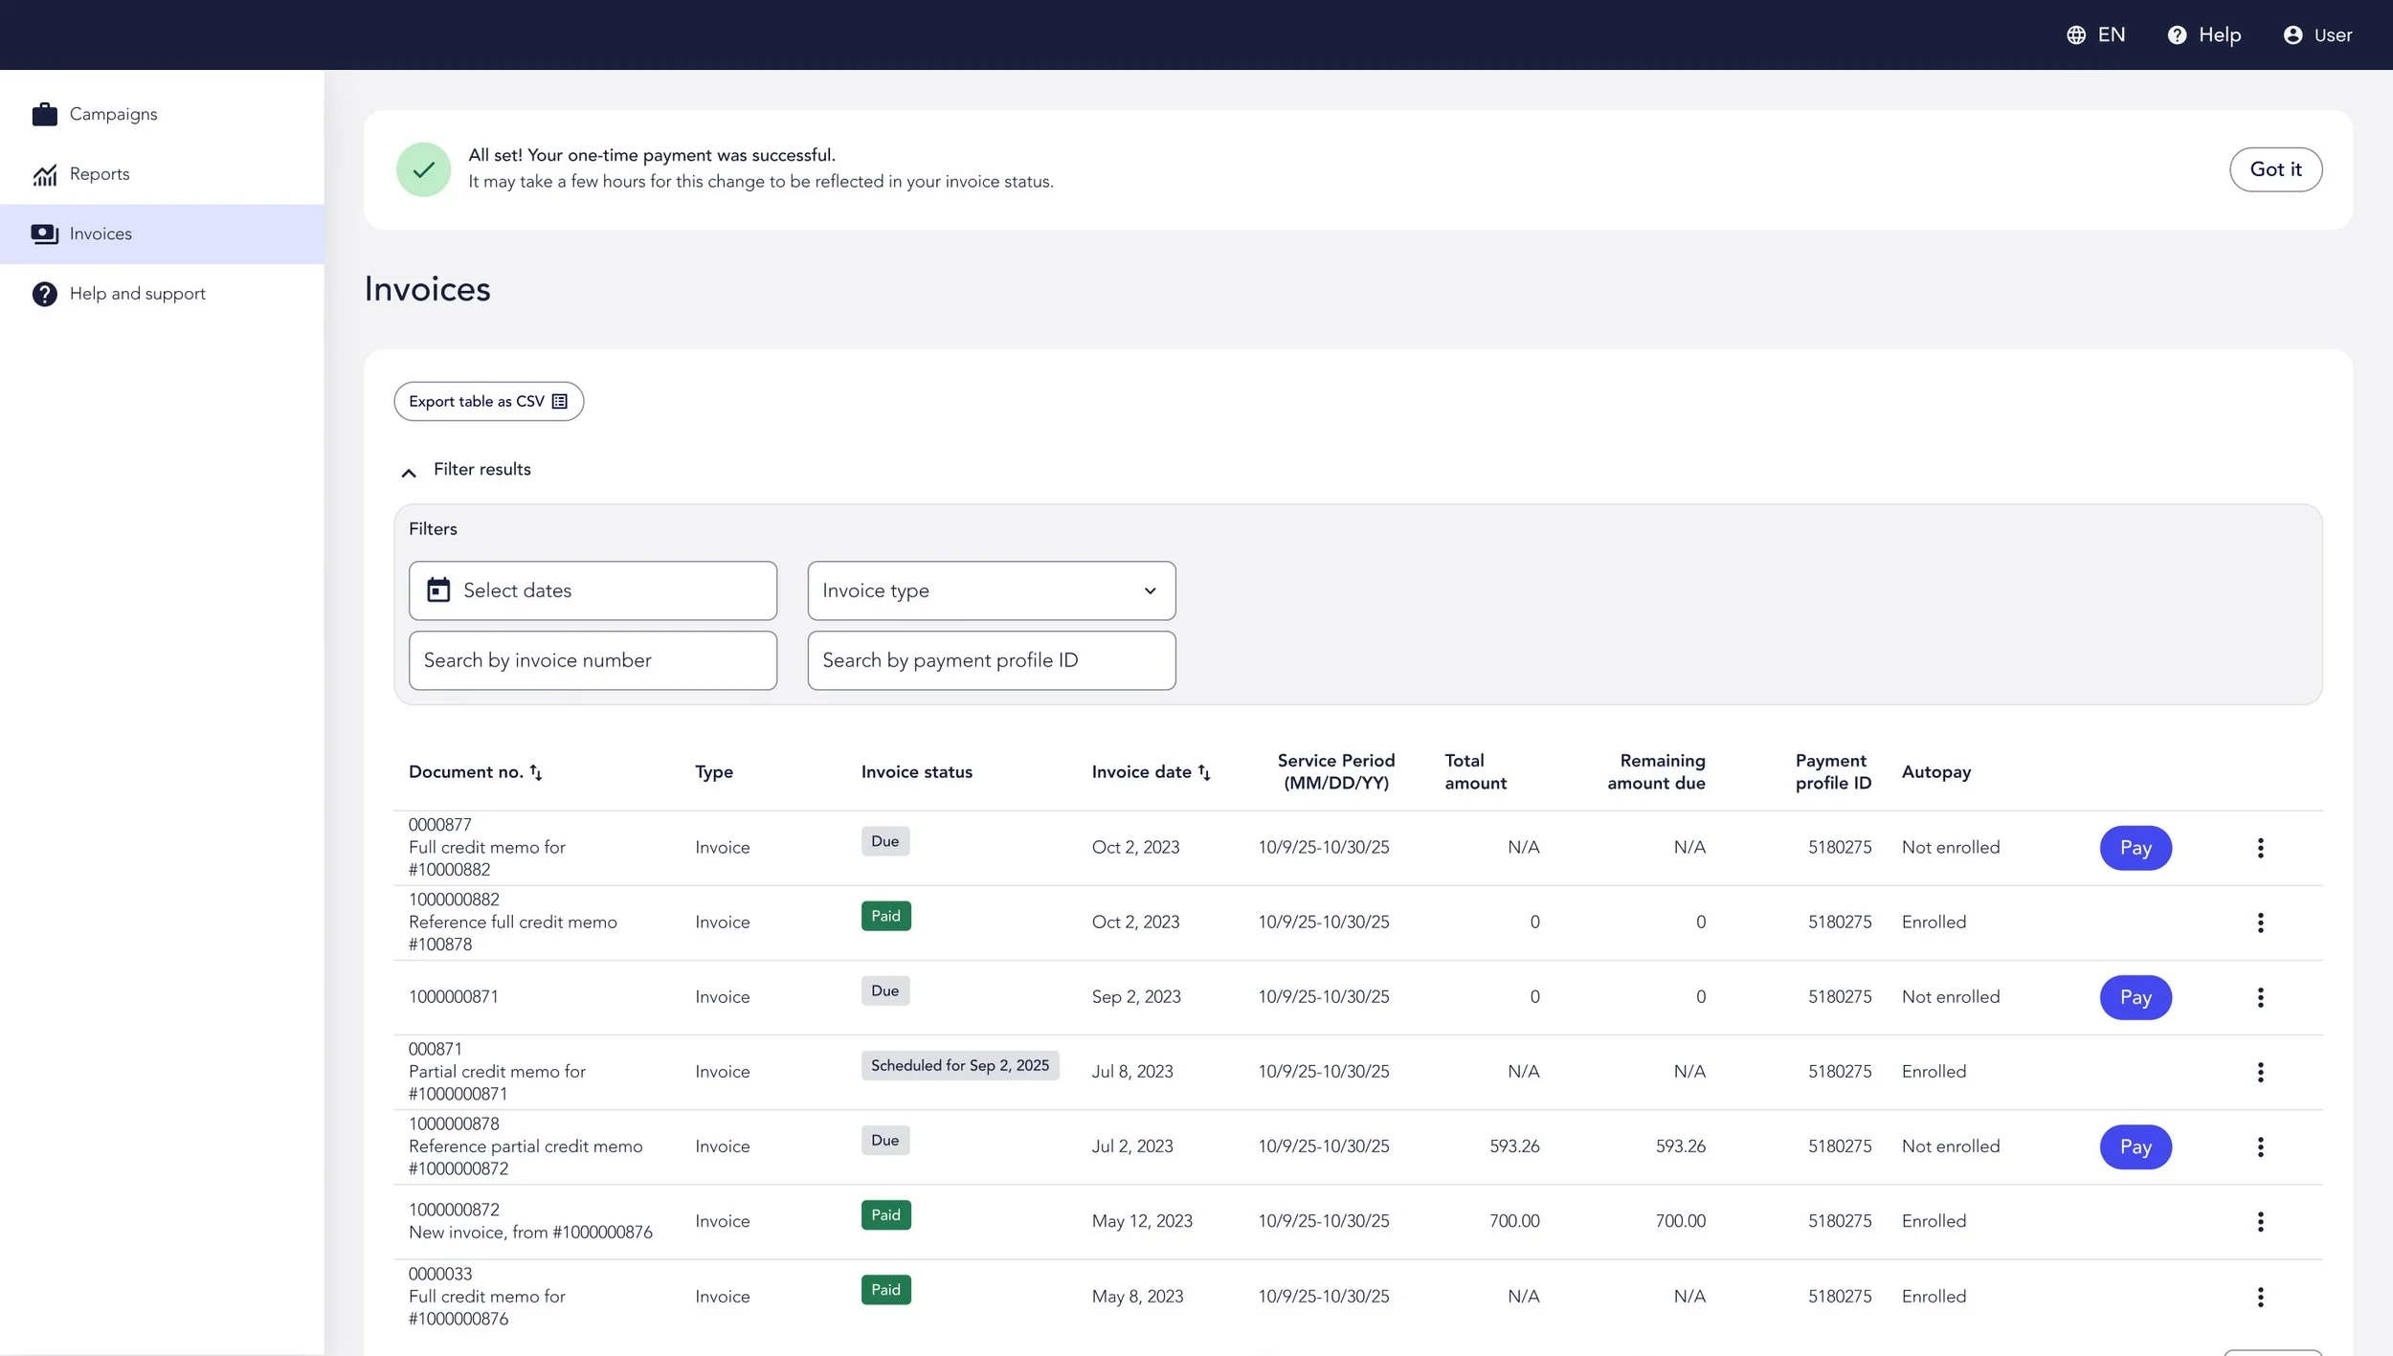Open Campaigns briefcase icon in sidebar

(44, 114)
